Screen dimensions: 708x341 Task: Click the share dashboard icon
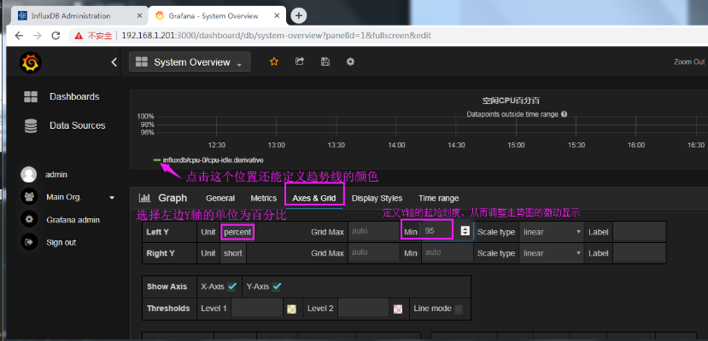300,62
